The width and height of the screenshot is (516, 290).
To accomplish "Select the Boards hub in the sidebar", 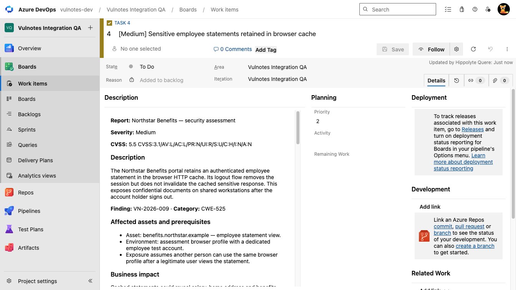I will click(50, 67).
